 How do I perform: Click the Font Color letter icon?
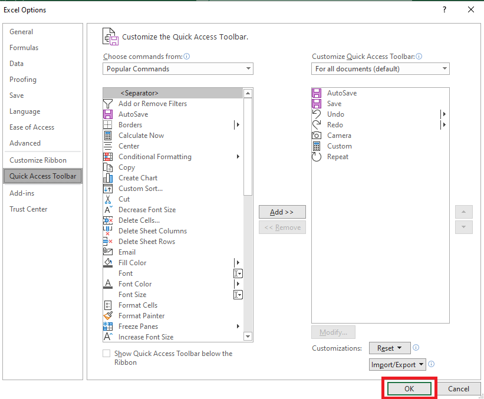tap(108, 284)
